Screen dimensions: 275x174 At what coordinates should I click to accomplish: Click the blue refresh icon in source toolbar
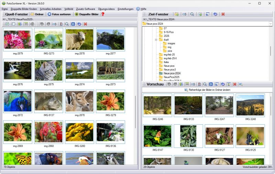[x=79, y=24]
